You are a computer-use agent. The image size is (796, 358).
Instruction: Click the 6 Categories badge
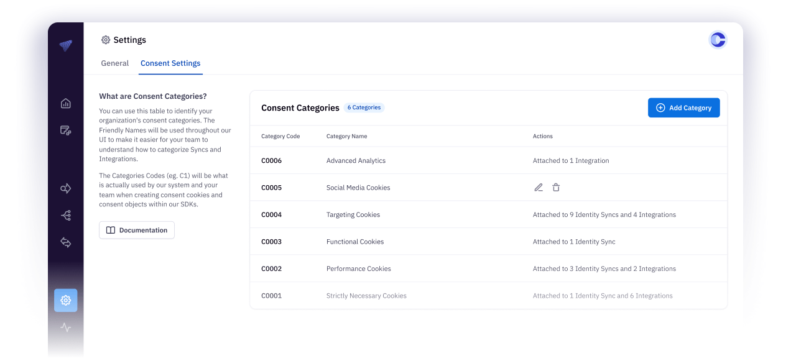point(364,108)
